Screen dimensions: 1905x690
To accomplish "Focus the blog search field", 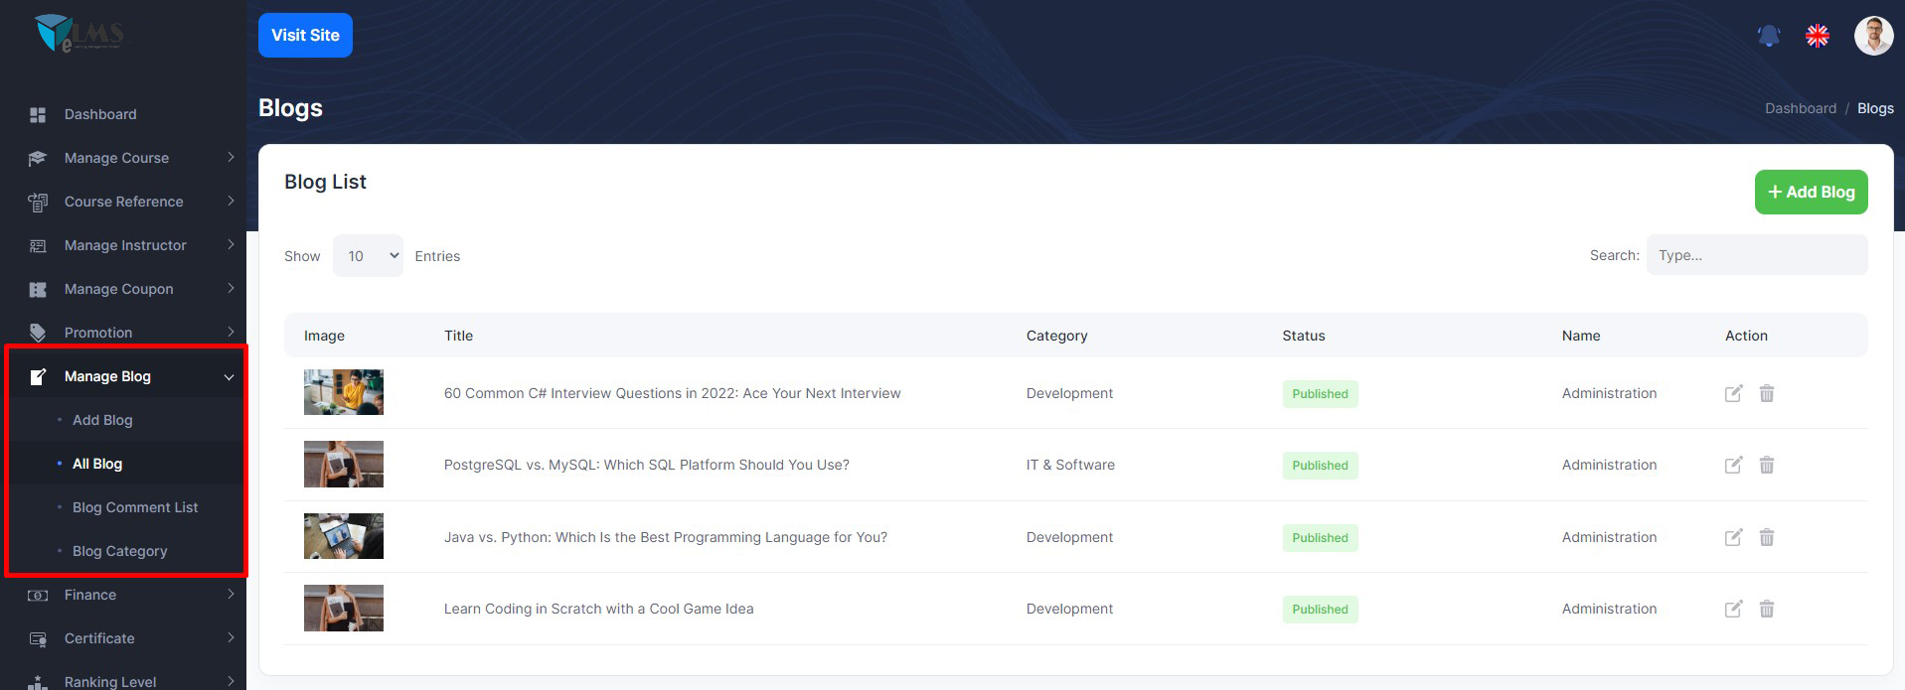I will point(1756,255).
